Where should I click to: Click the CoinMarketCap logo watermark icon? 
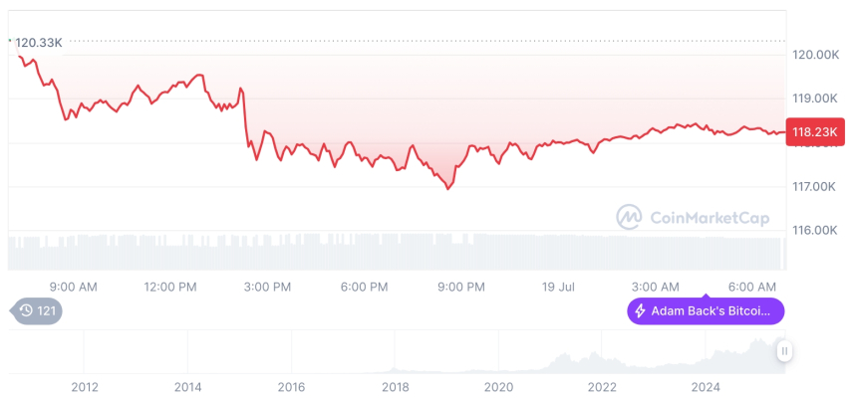[629, 217]
